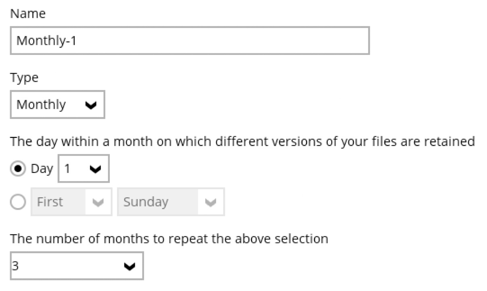This screenshot has height=291, width=487.
Task: Select the radio button next to First
Action: 18,202
